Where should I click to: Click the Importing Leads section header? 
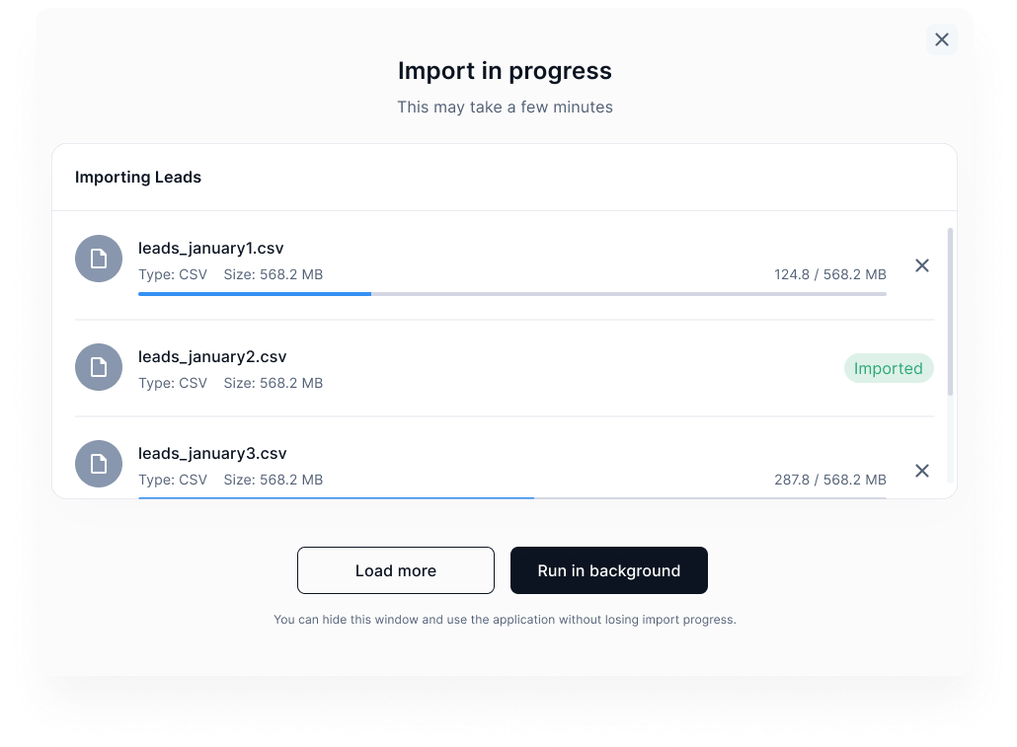138,178
